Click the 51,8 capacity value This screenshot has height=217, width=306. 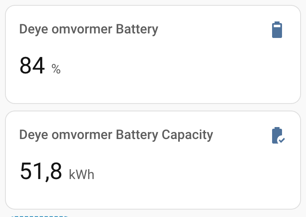point(41,172)
